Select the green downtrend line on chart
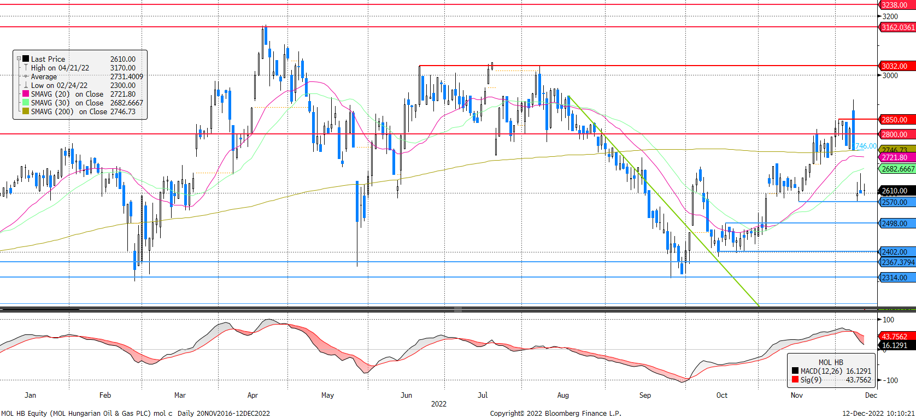The image size is (916, 418). [x=664, y=201]
